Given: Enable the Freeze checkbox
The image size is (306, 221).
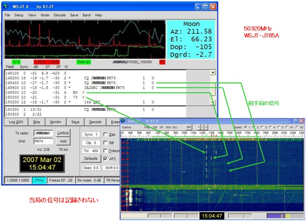Looking at the screenshot, I should point(105,151).
